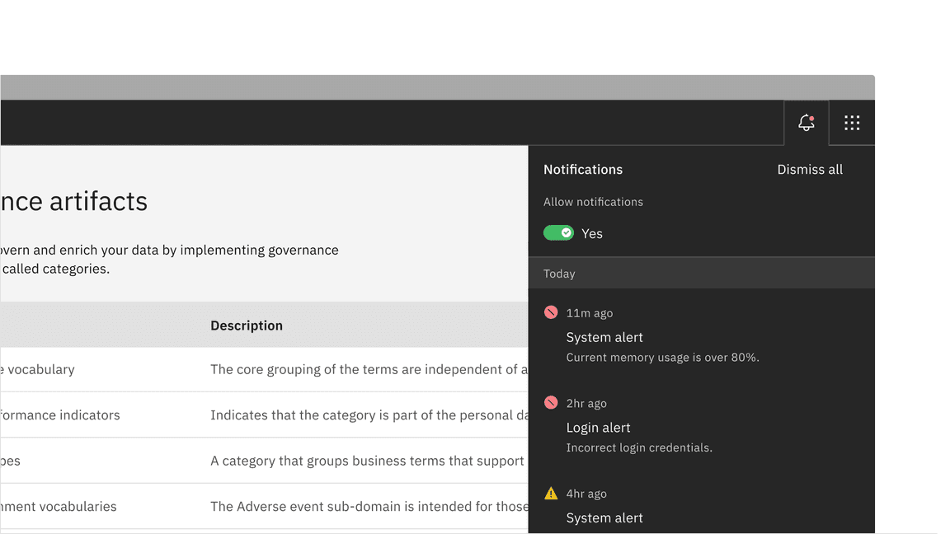Click the checkmark inside the green toggle
Viewport: 950px width, 534px height.
click(x=565, y=232)
